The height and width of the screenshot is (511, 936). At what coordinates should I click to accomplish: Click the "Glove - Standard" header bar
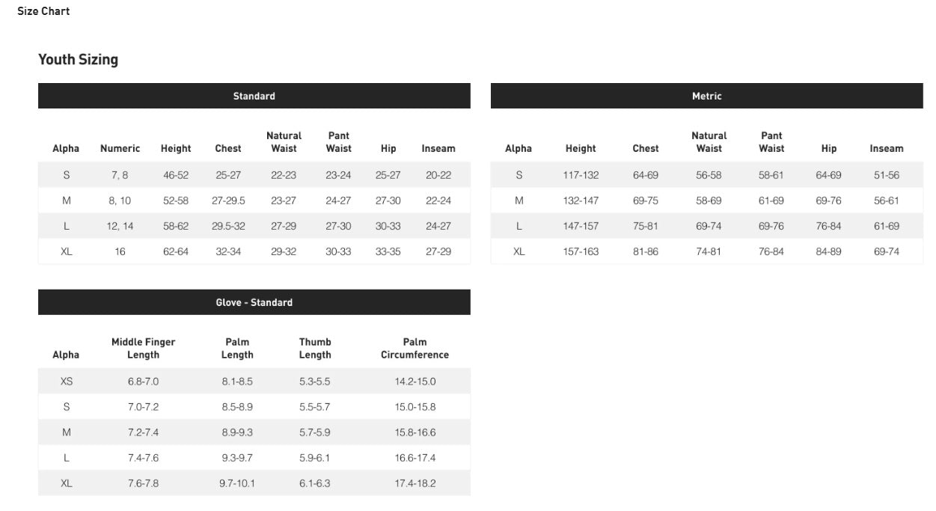(x=254, y=302)
